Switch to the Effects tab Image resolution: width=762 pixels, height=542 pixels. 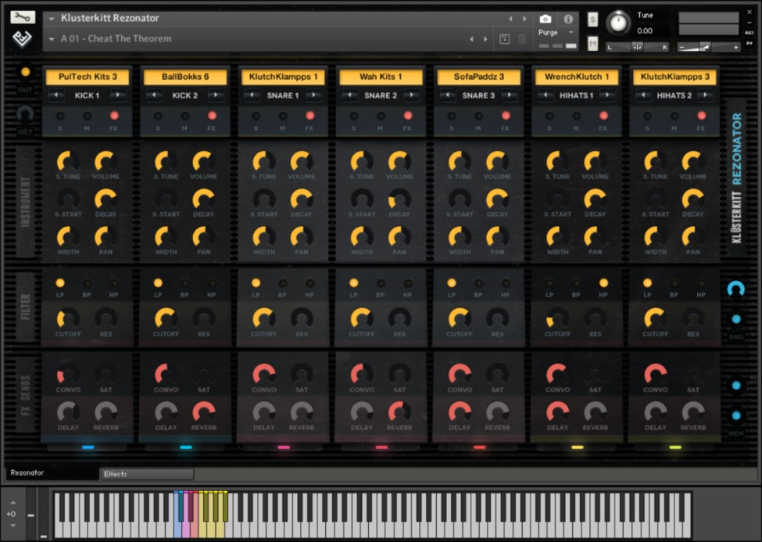click(x=146, y=474)
